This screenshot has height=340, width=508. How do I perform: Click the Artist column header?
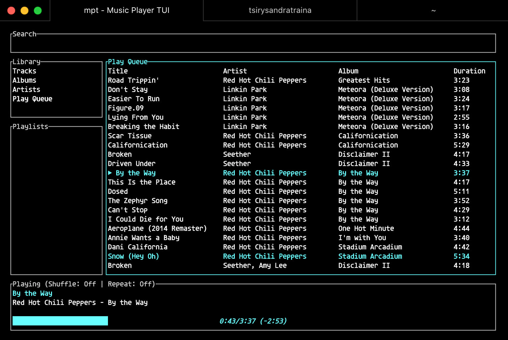click(235, 71)
